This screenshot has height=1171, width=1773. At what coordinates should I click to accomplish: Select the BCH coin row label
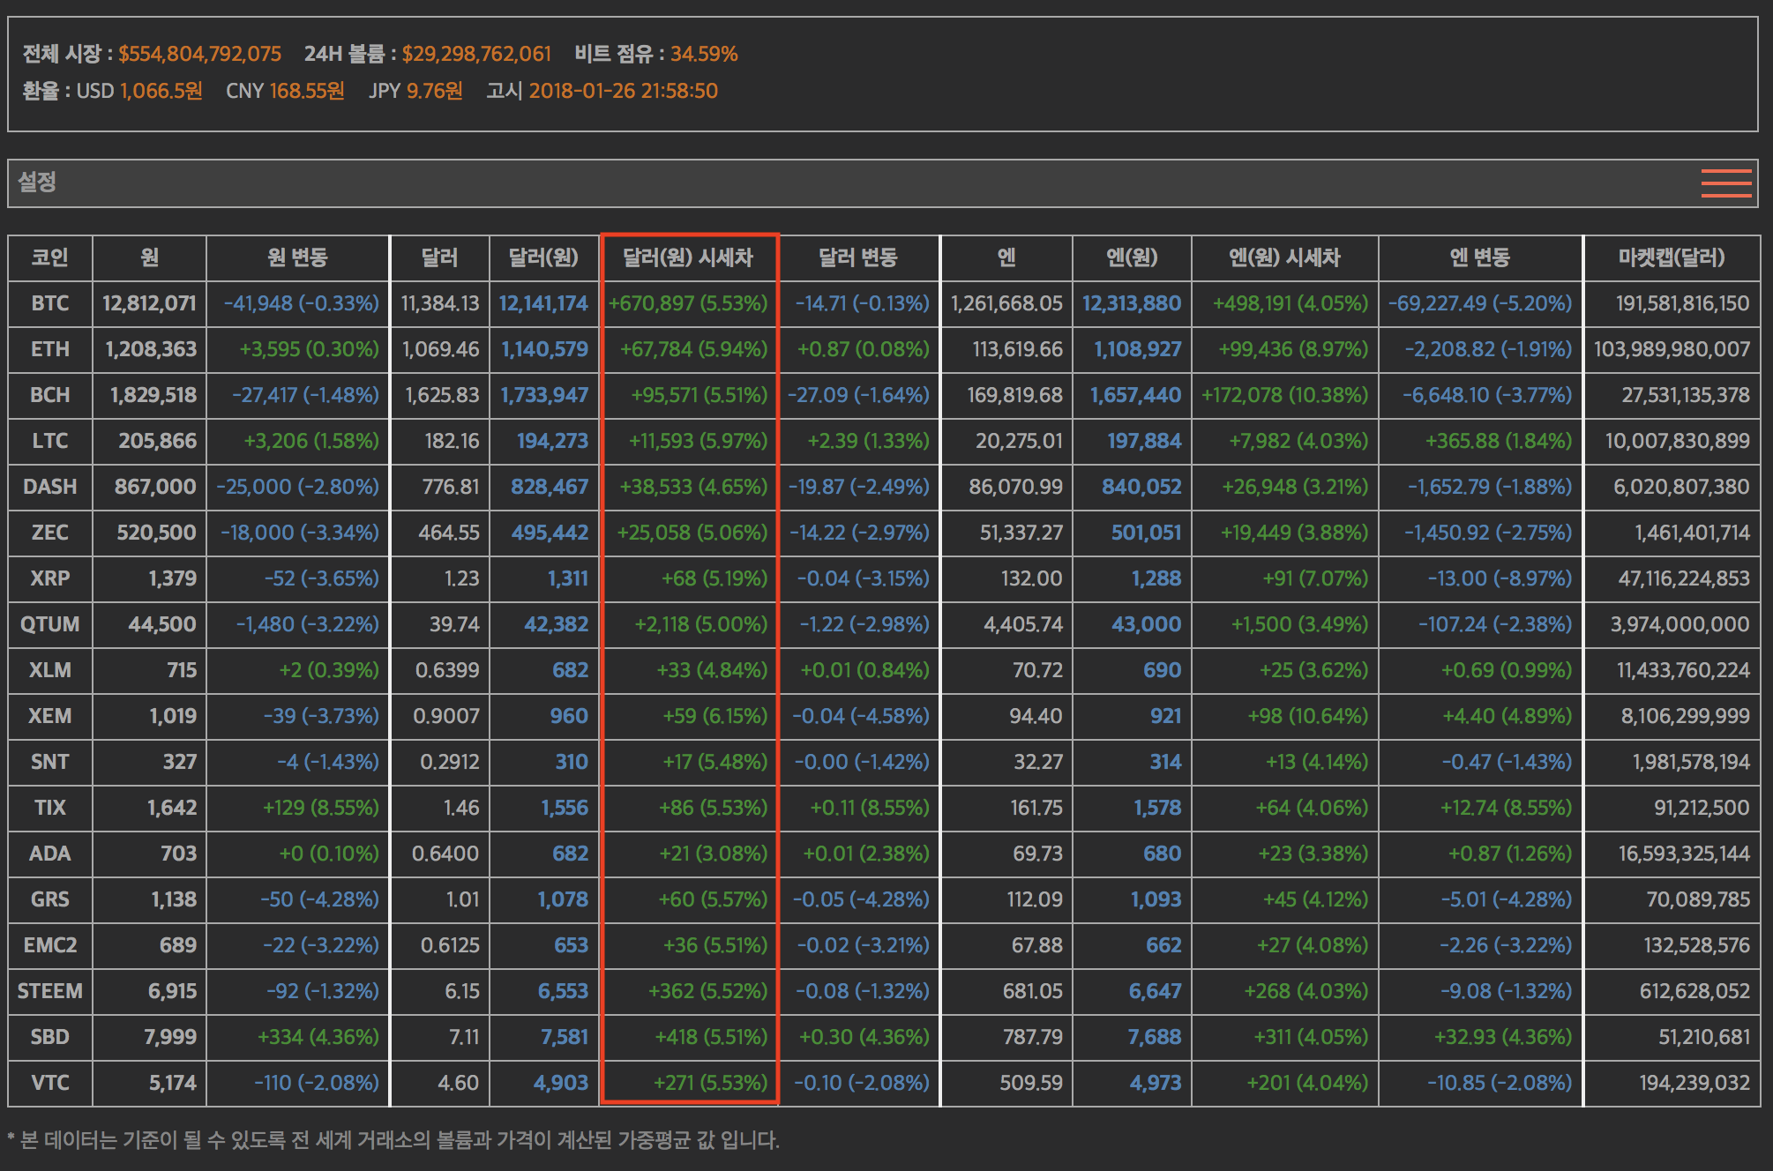click(50, 395)
